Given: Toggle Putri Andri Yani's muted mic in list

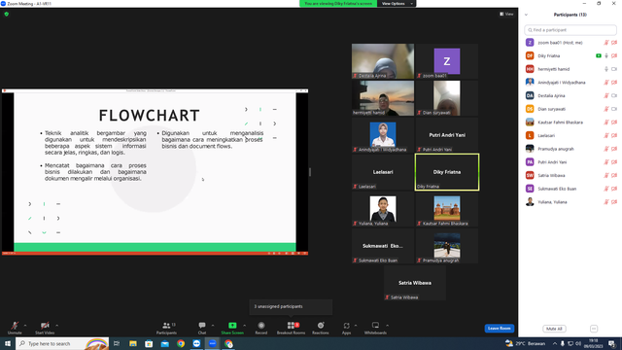Looking at the screenshot, I should click(606, 162).
